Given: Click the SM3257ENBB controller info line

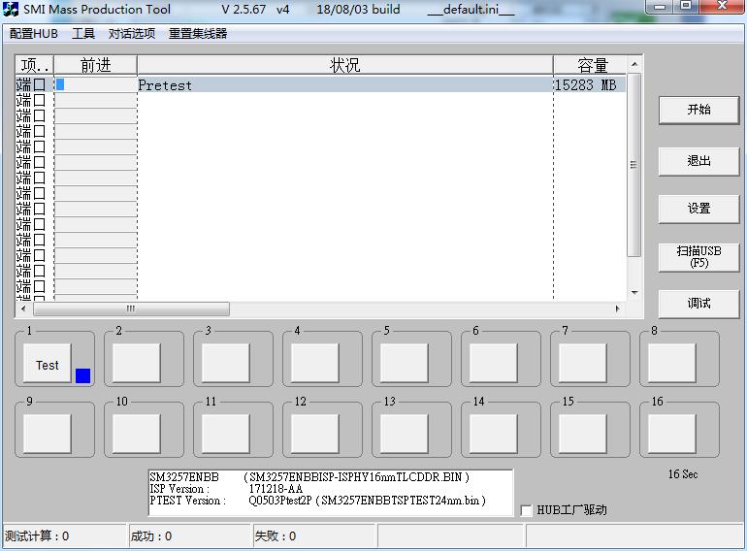Looking at the screenshot, I should (309, 476).
